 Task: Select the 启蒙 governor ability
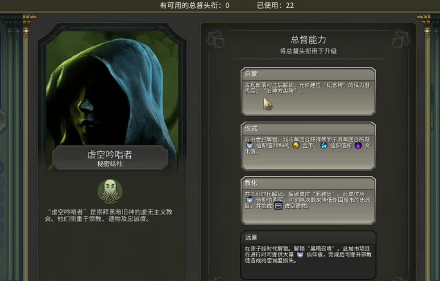(x=308, y=92)
